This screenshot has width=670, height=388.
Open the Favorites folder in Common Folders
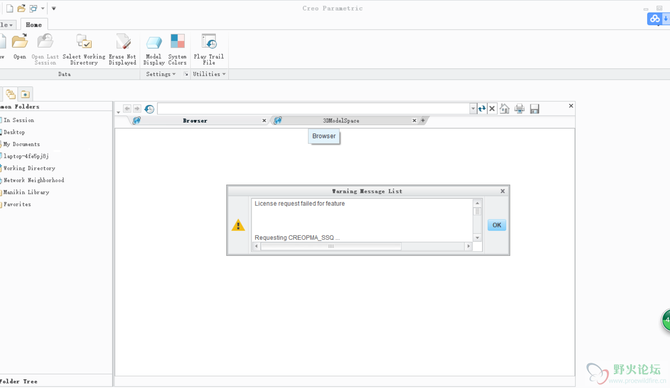(x=17, y=204)
